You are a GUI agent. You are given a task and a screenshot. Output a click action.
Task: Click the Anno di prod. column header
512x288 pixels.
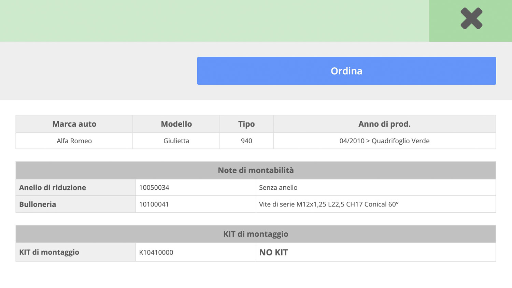(384, 124)
